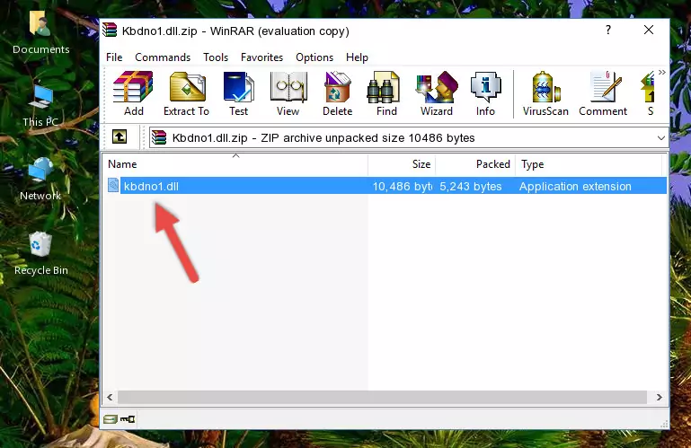Expand toolbar overflow chevron
The width and height of the screenshot is (691, 448).
pyautogui.click(x=661, y=72)
